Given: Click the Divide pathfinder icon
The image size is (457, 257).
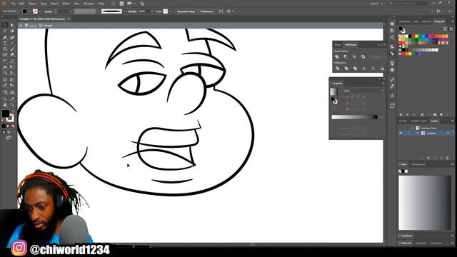Looking at the screenshot, I should click(x=337, y=69).
